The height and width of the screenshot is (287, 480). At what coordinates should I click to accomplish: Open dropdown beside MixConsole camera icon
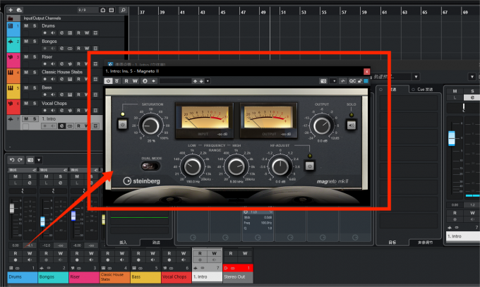(x=39, y=160)
